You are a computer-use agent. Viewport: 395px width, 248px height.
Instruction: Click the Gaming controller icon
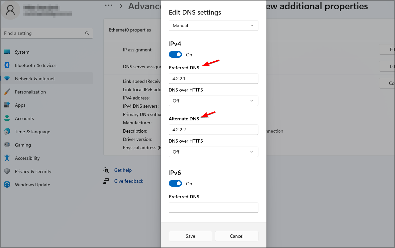click(8, 145)
